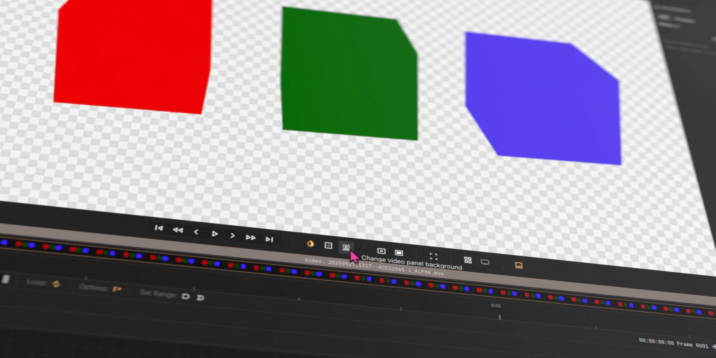Change video panel background icon
Viewport: 716px width, 358px height.
pyautogui.click(x=346, y=247)
